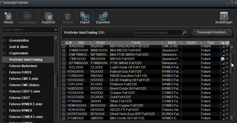The image size is (237, 123).
Task: Remove Silver Full1225 row
Action: click(x=227, y=101)
